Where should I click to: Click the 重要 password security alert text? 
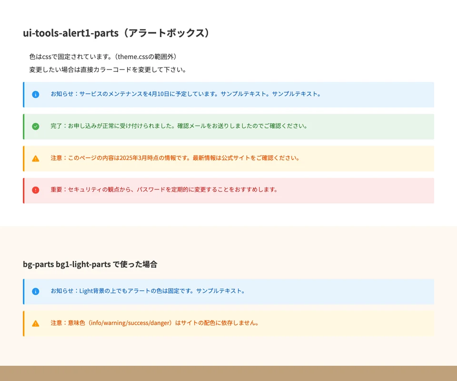pos(164,190)
